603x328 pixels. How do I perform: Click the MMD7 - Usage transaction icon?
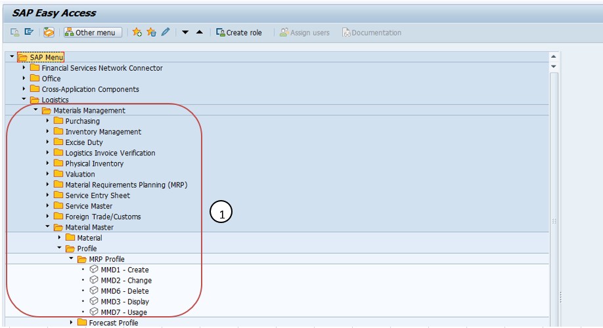94,312
